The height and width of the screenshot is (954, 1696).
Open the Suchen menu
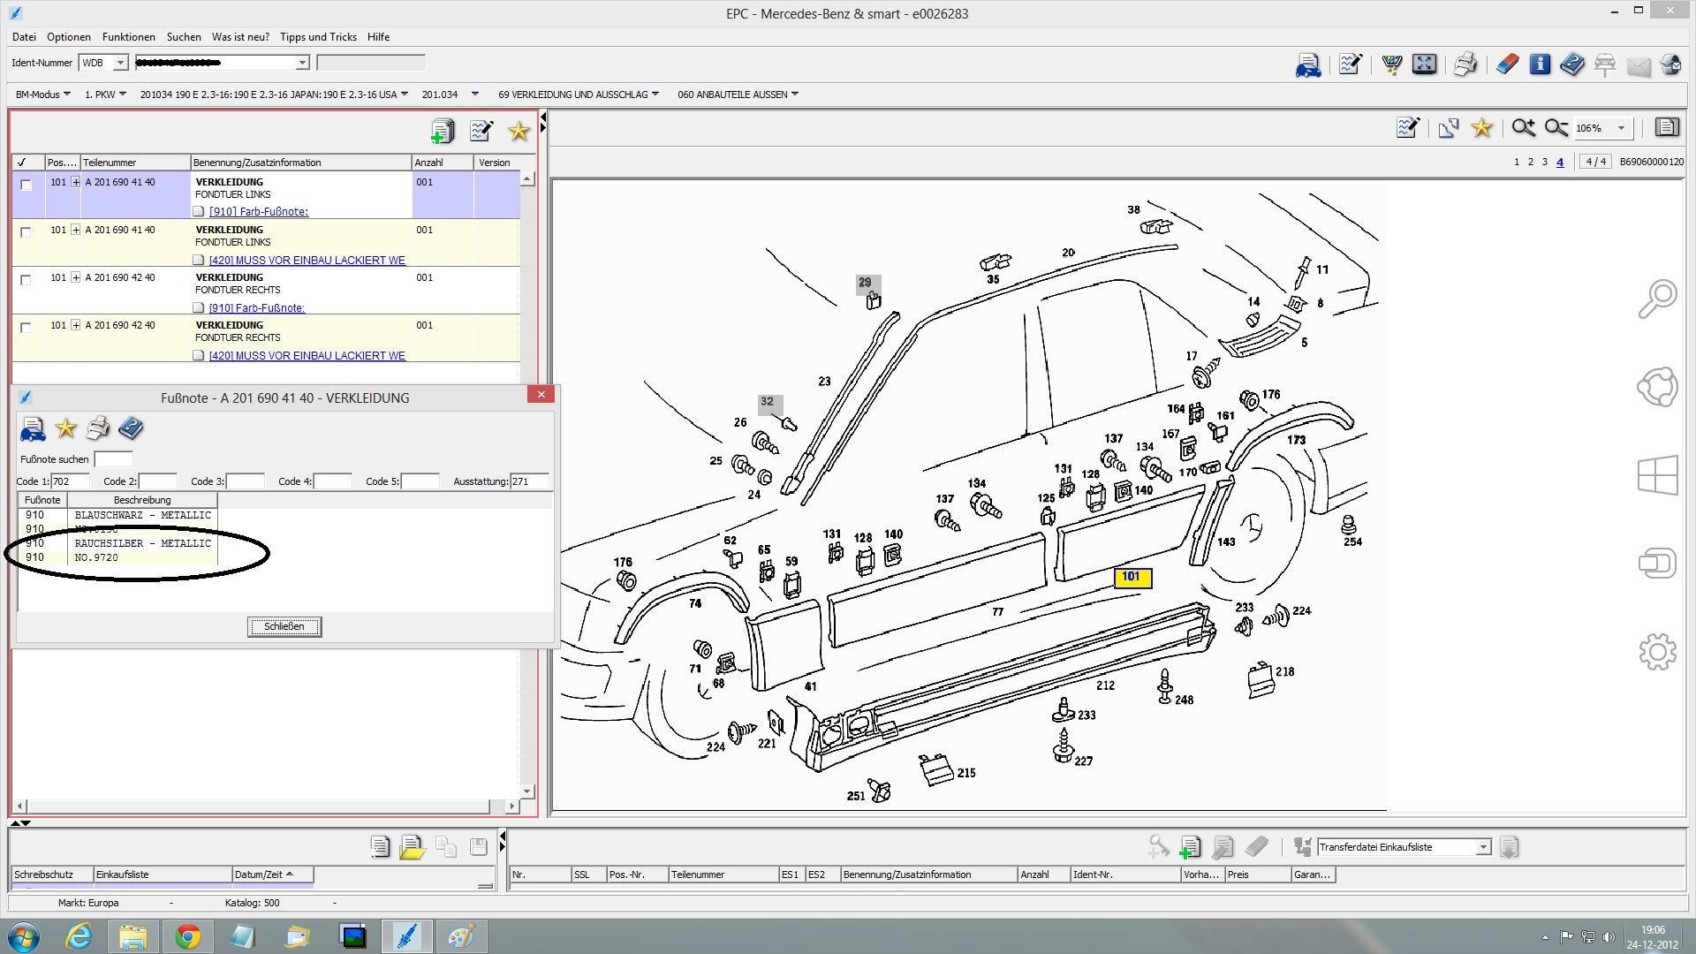coord(184,37)
